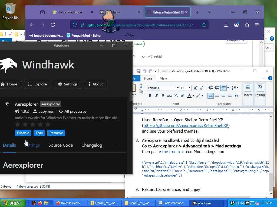The height and width of the screenshot is (207, 277).
Task: Launch Firefox from quick launch bar
Action: [x=40, y=203]
